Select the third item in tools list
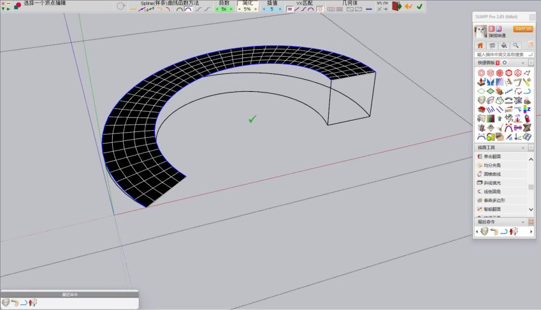The width and height of the screenshot is (541, 310). coord(501,174)
